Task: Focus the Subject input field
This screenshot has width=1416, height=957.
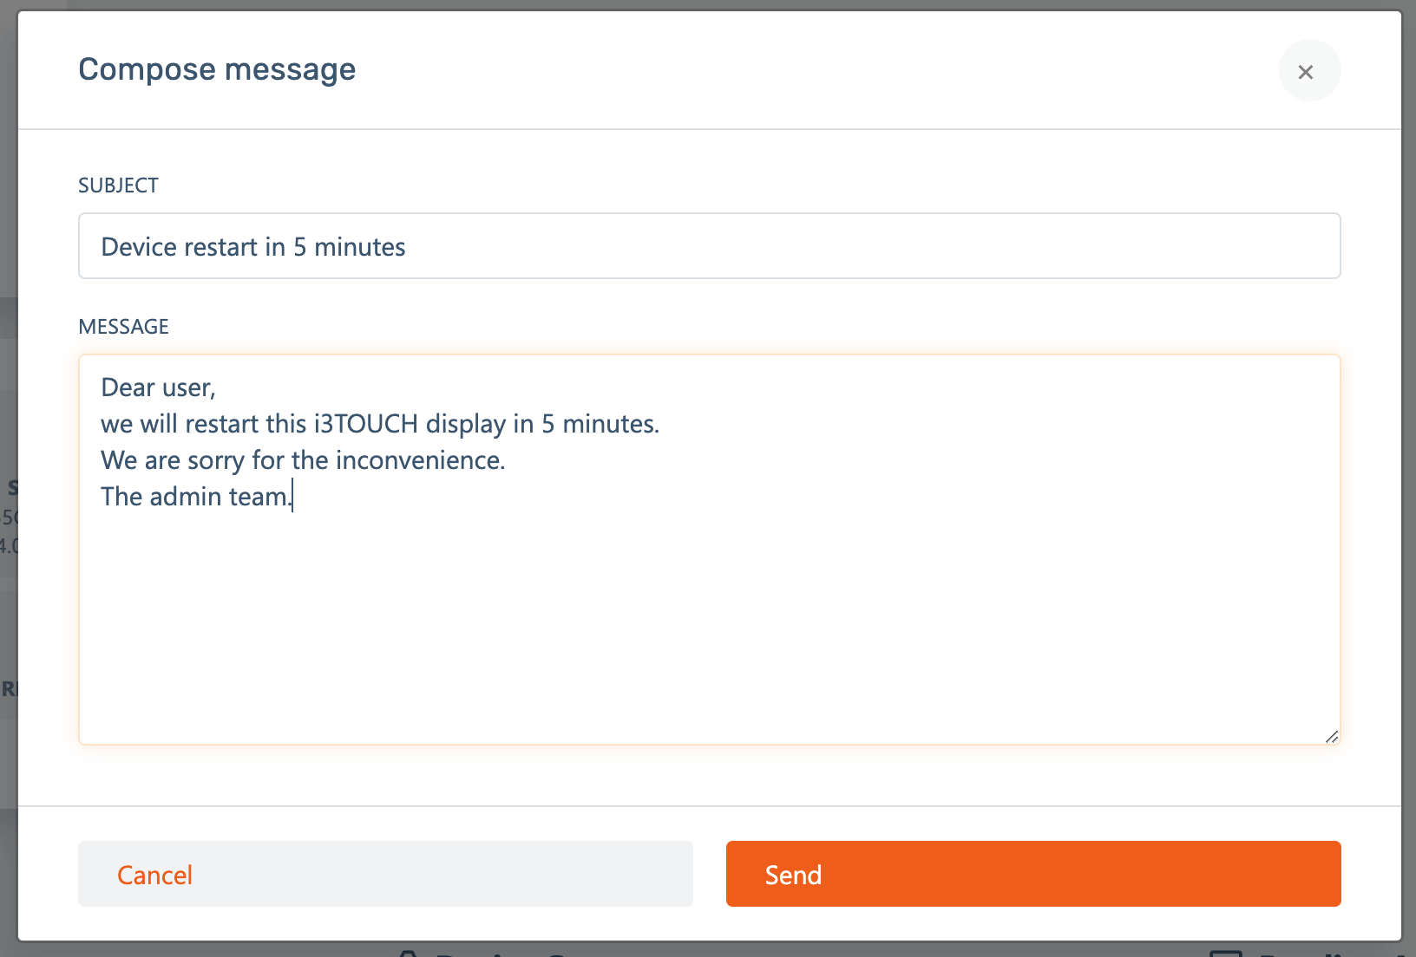Action: 781,246
